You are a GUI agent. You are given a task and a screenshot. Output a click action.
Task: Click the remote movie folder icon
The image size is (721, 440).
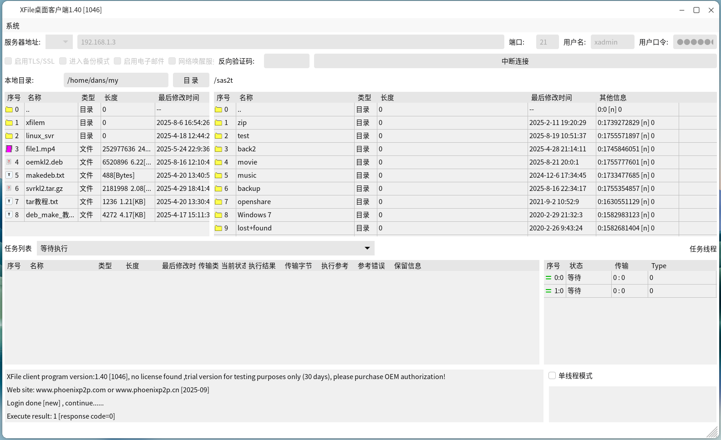tap(218, 162)
